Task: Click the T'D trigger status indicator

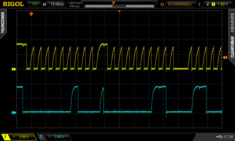Action: 34,4
